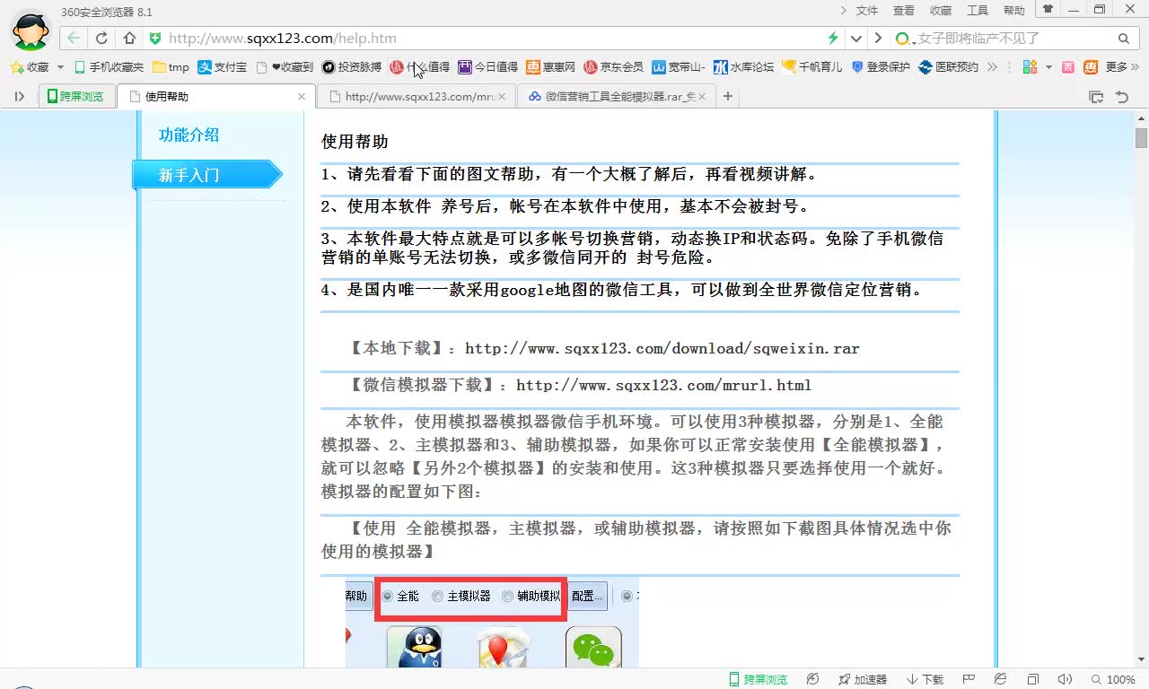
Task: Click the QQ penguin icon in the image
Action: click(415, 648)
